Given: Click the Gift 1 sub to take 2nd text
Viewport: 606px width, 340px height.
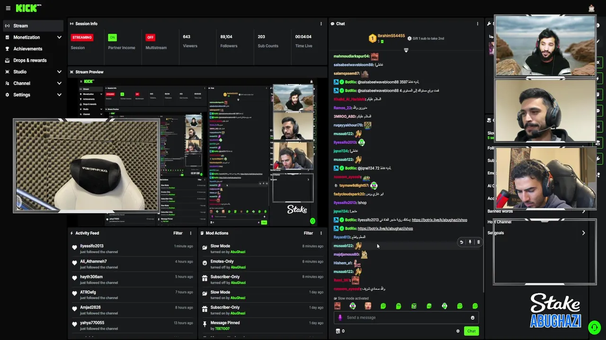Looking at the screenshot, I should [x=428, y=38].
